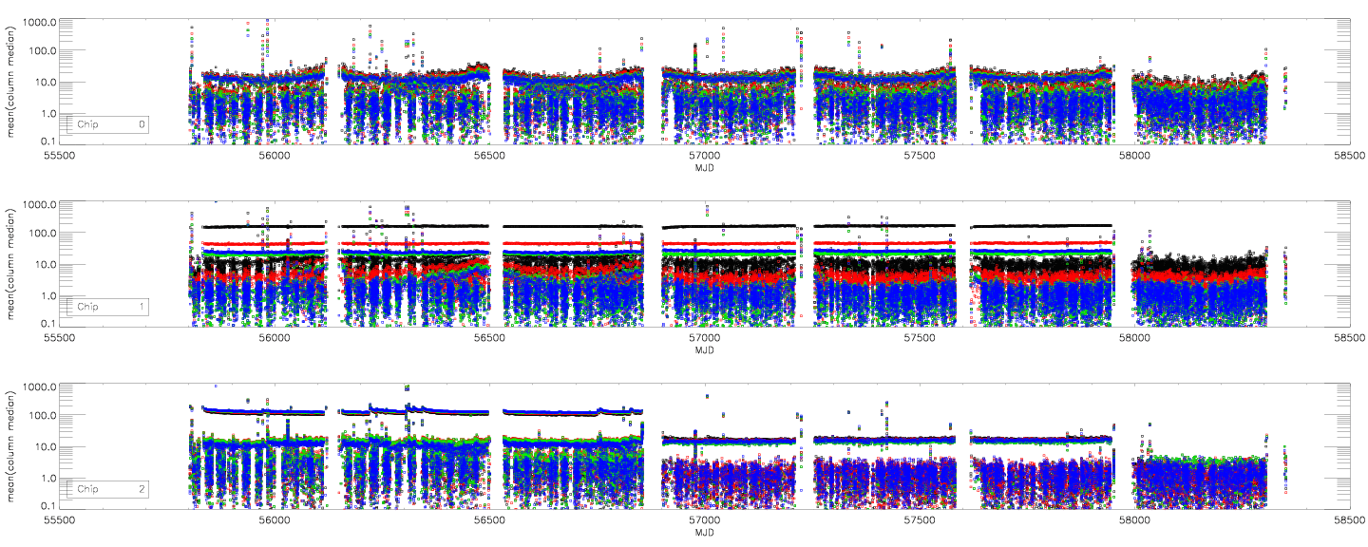The width and height of the screenshot is (1368, 547).
Task: Click the MJD axis title under the top panel
Action: 704,168
